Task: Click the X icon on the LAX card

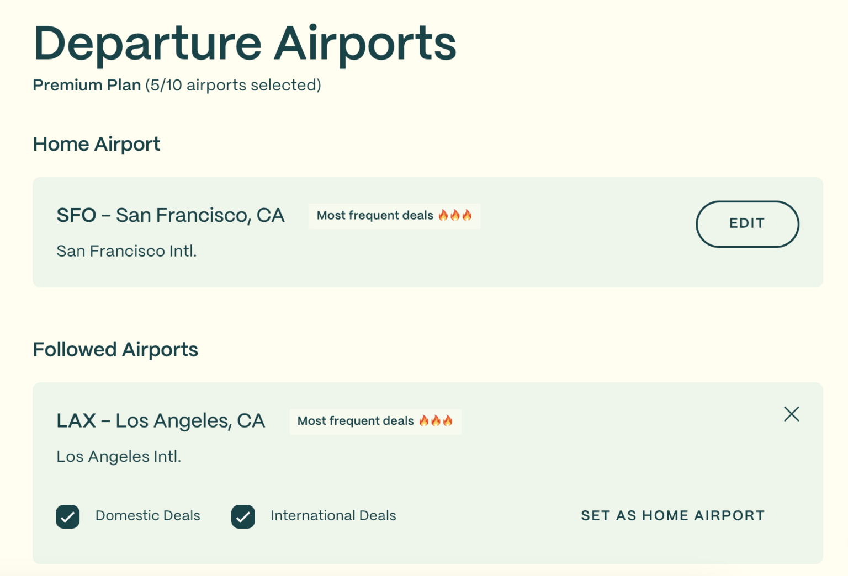Action: 791,414
